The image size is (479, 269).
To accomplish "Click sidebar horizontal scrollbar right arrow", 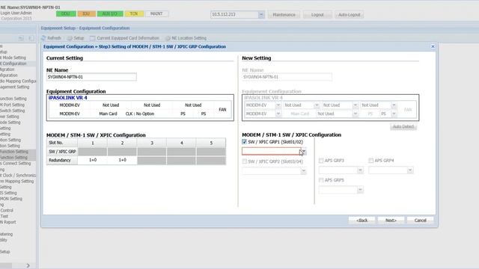I will 28,266.
